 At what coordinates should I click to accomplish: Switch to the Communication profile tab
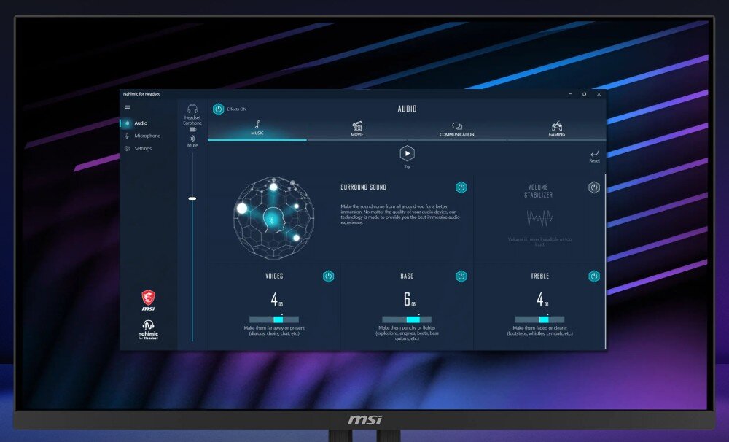pos(456,128)
